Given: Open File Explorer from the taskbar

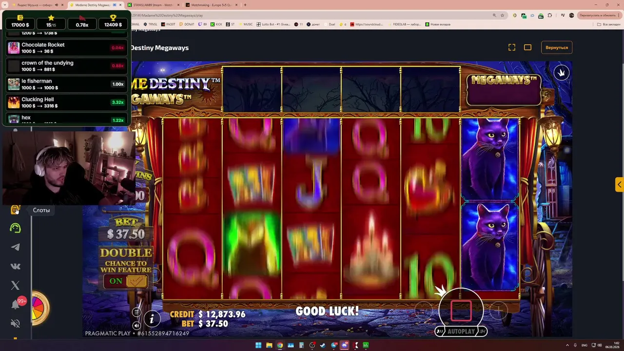Looking at the screenshot, I should click(x=269, y=346).
